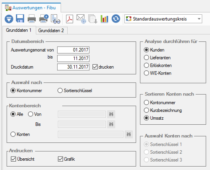This screenshot has height=170, width=210.
Task: Select Sortierschlüssel 1 radio button
Action: tap(146, 144)
